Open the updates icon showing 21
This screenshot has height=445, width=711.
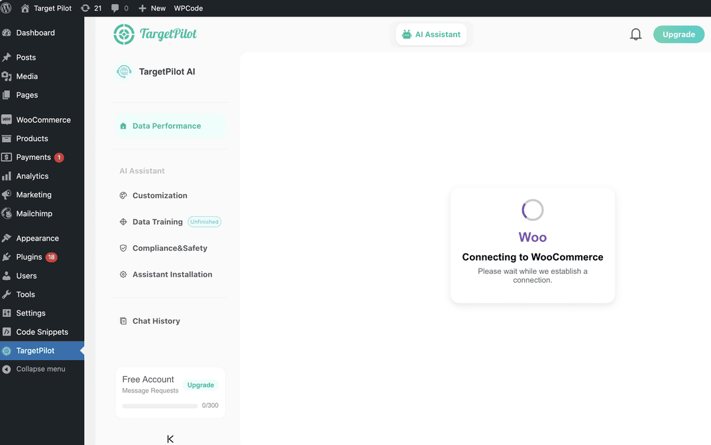tap(85, 8)
